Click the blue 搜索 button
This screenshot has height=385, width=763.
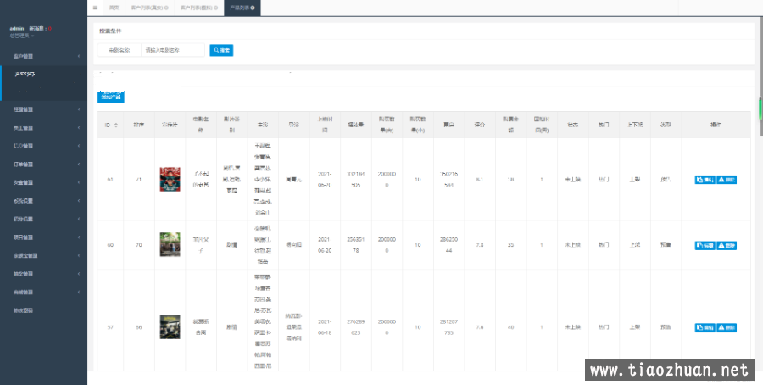tap(221, 50)
